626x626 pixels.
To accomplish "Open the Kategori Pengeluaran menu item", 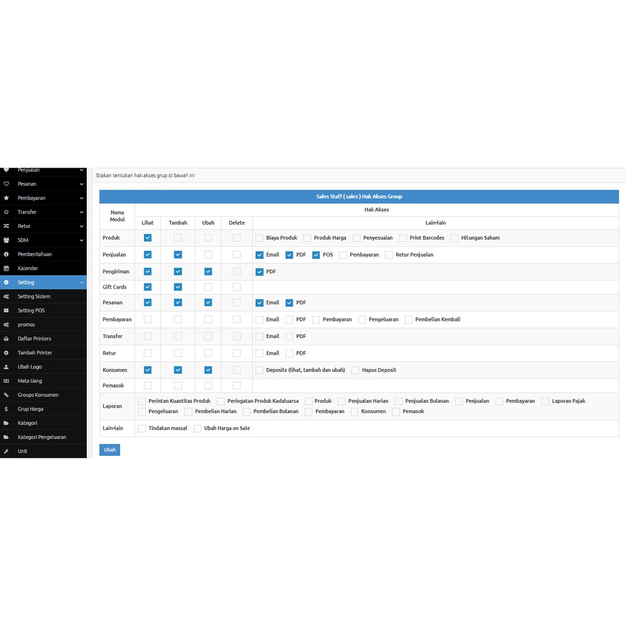I will (x=42, y=437).
